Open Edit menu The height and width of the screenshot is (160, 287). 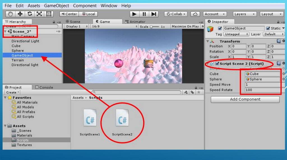click(x=20, y=6)
